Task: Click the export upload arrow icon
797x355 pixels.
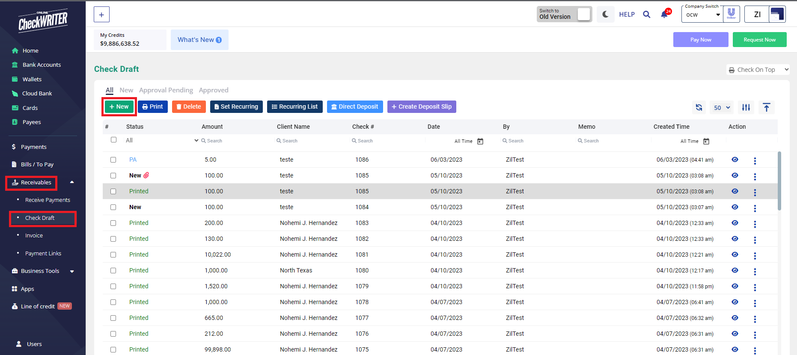Action: pyautogui.click(x=767, y=107)
